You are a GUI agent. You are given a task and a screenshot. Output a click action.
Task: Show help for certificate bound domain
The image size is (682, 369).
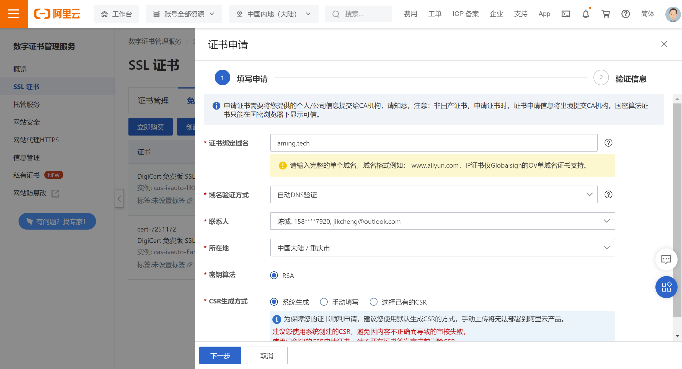pos(608,143)
